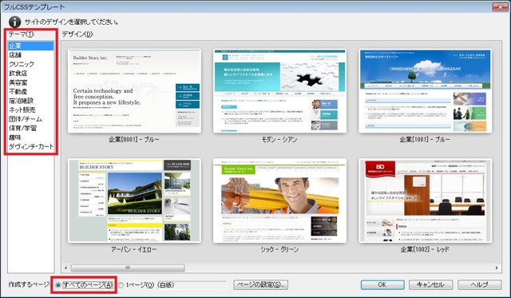Viewport: 511px width, 298px height.
Task: Select the 宿泊施設 theme
Action: click(31, 101)
